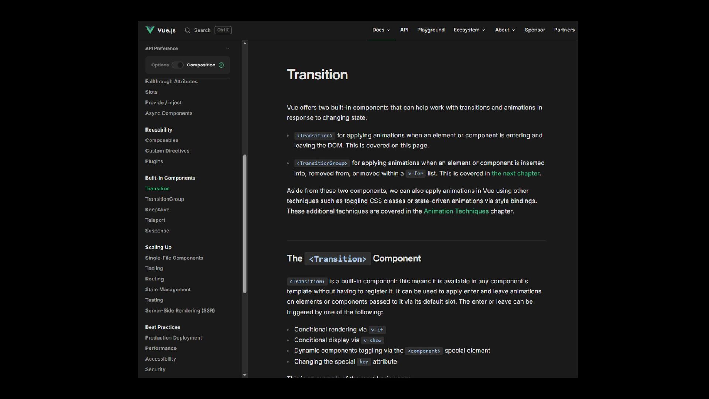The height and width of the screenshot is (399, 709).
Task: Click the API preference help question icon
Action: pos(221,65)
